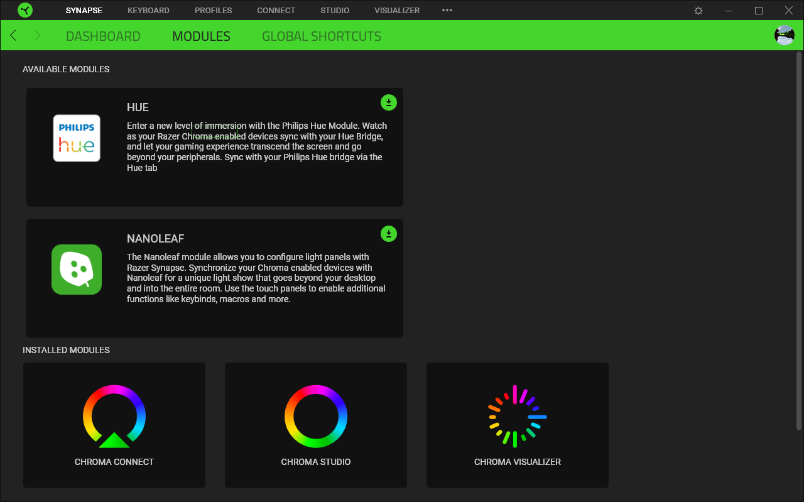Go forward with right arrow

[x=37, y=35]
